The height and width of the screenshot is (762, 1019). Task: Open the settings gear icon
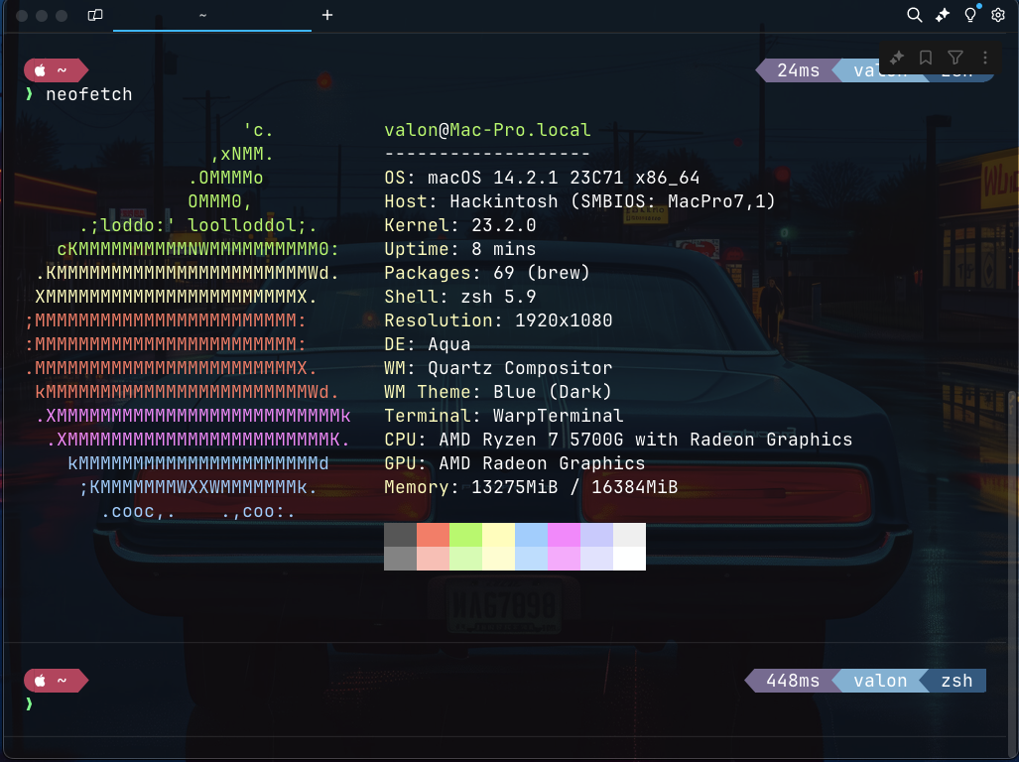pyautogui.click(x=998, y=15)
